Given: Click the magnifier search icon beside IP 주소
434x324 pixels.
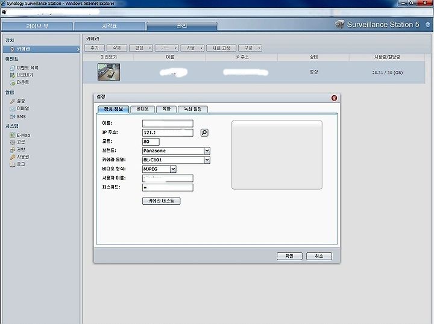Looking at the screenshot, I should [204, 132].
